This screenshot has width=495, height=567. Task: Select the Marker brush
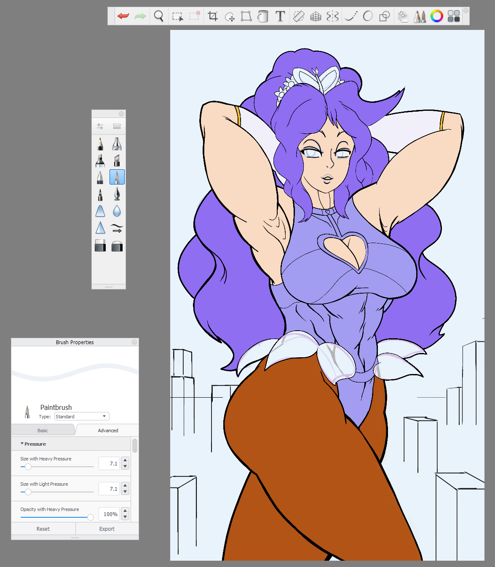100,160
